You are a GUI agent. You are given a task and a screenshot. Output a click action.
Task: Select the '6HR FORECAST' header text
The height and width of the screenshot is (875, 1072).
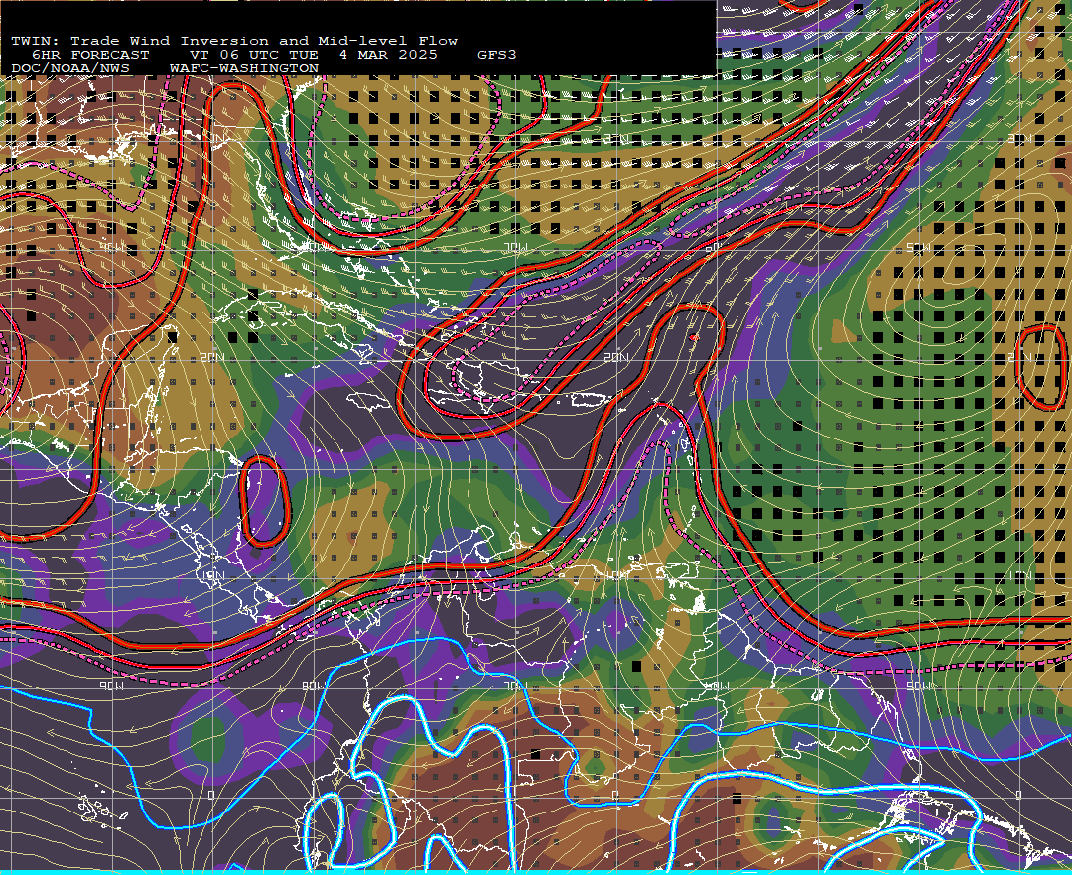pos(90,55)
